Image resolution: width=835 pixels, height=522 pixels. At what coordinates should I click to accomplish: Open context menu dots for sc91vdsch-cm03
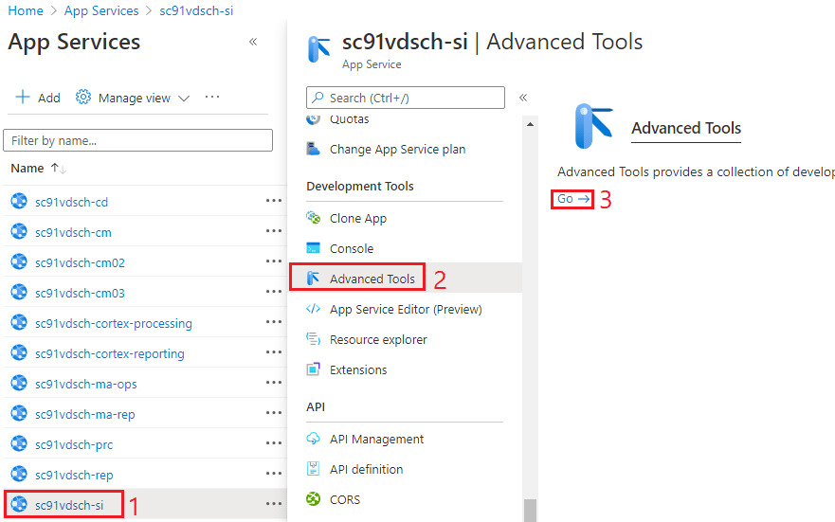274,292
